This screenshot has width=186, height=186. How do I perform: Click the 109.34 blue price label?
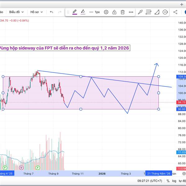[181, 77]
